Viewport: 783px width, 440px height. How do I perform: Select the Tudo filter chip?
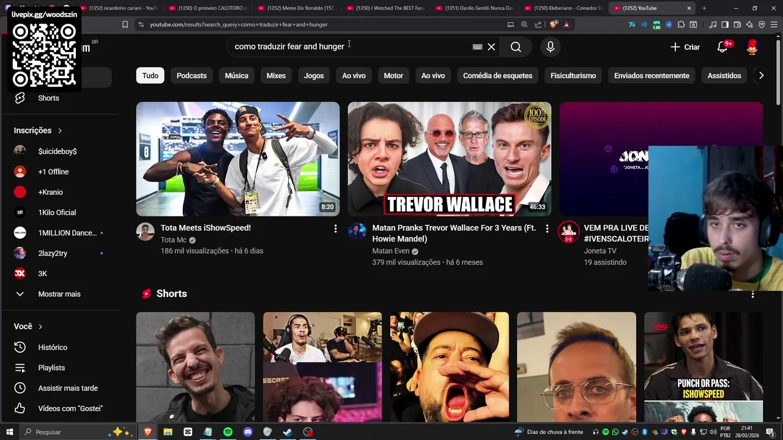point(150,76)
